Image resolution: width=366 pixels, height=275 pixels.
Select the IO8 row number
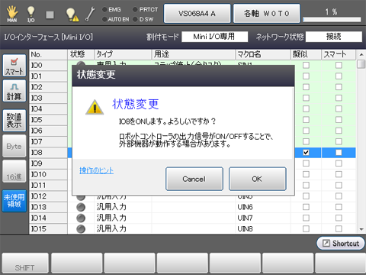(49, 153)
